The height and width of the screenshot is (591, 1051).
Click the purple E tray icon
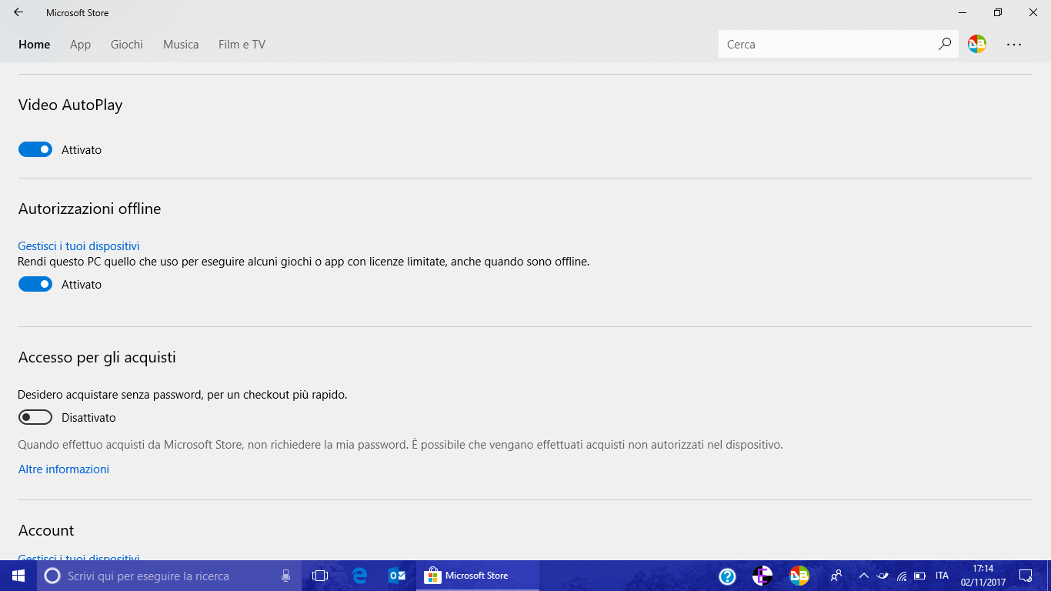762,576
